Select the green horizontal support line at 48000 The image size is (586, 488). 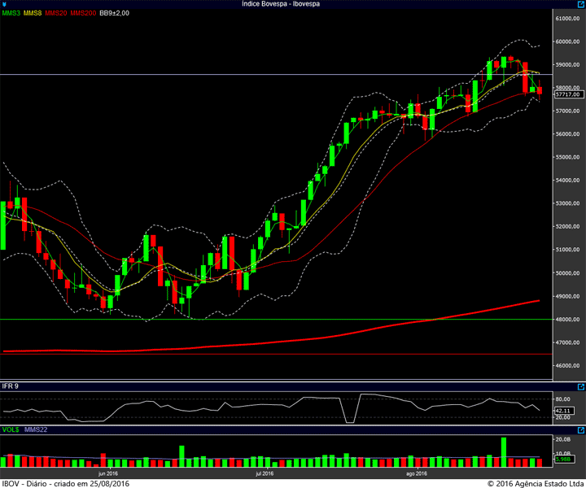[x=276, y=320]
